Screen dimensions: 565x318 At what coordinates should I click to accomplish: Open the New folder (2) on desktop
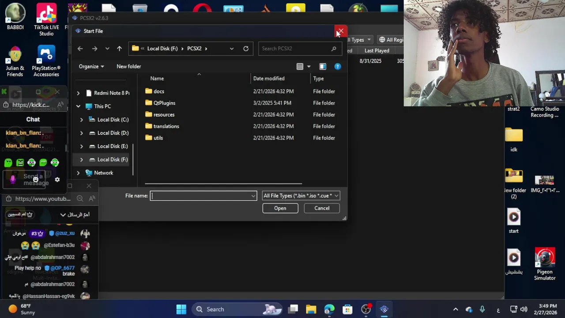[x=514, y=183]
